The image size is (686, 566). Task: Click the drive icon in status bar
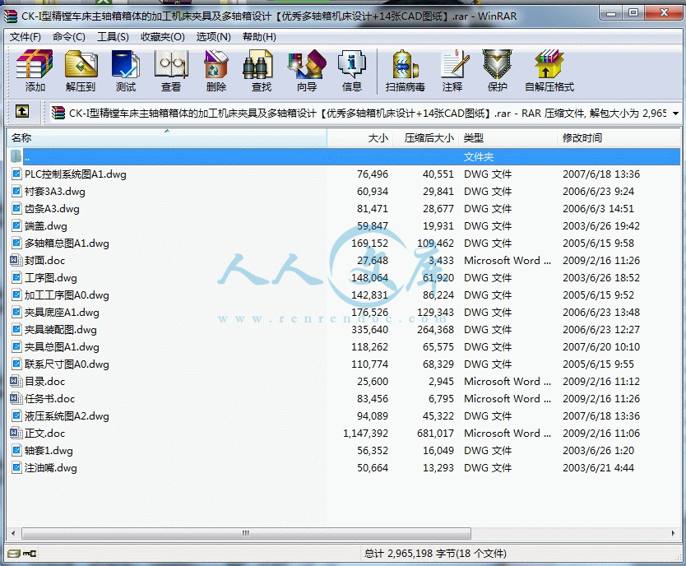tap(14, 554)
